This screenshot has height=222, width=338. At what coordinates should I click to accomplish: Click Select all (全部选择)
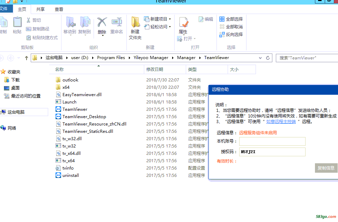(231, 19)
